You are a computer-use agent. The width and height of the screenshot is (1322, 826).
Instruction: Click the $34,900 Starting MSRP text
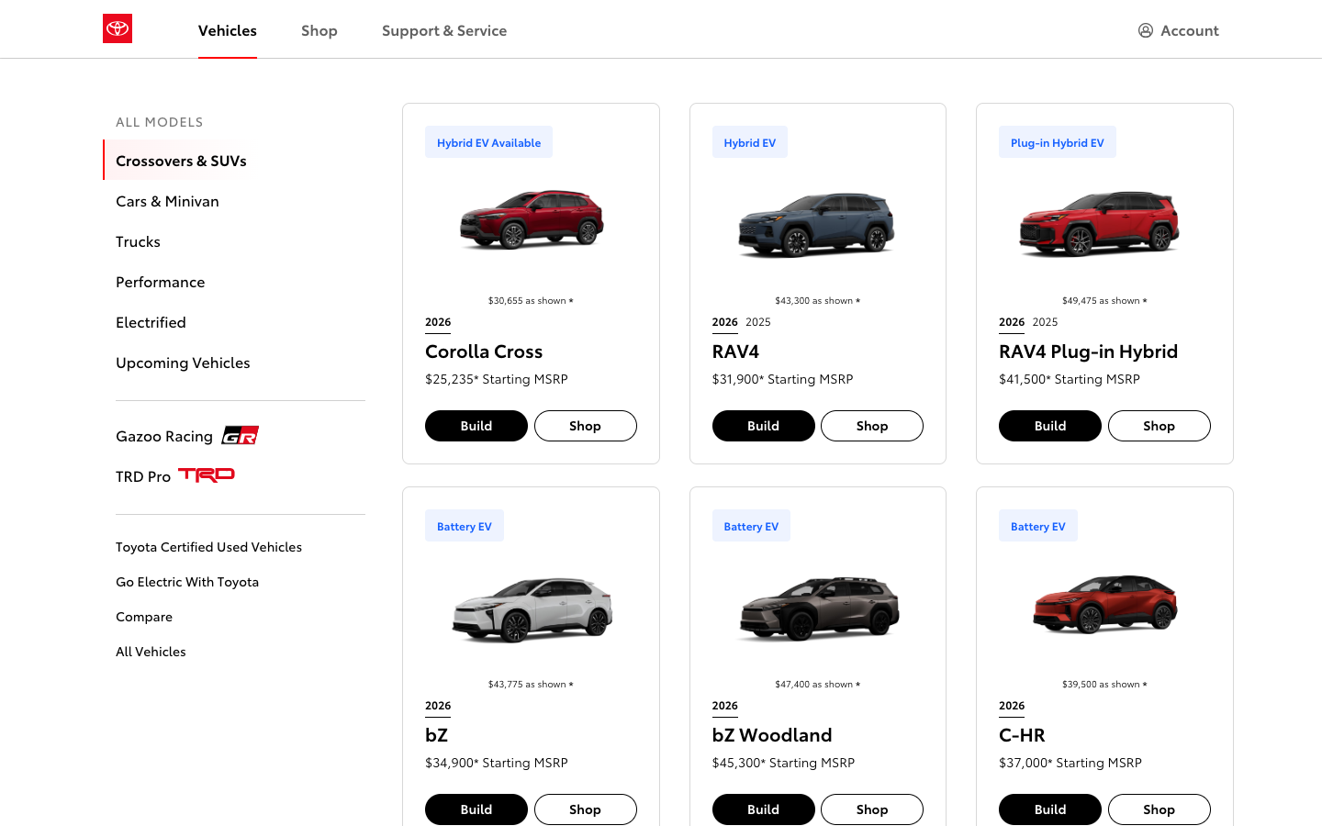[497, 763]
